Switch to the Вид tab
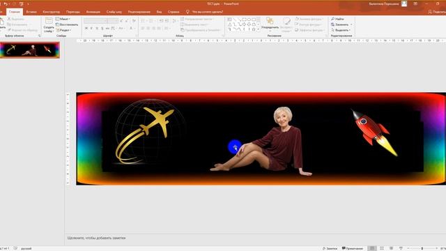This screenshot has width=446, height=251. [159, 12]
